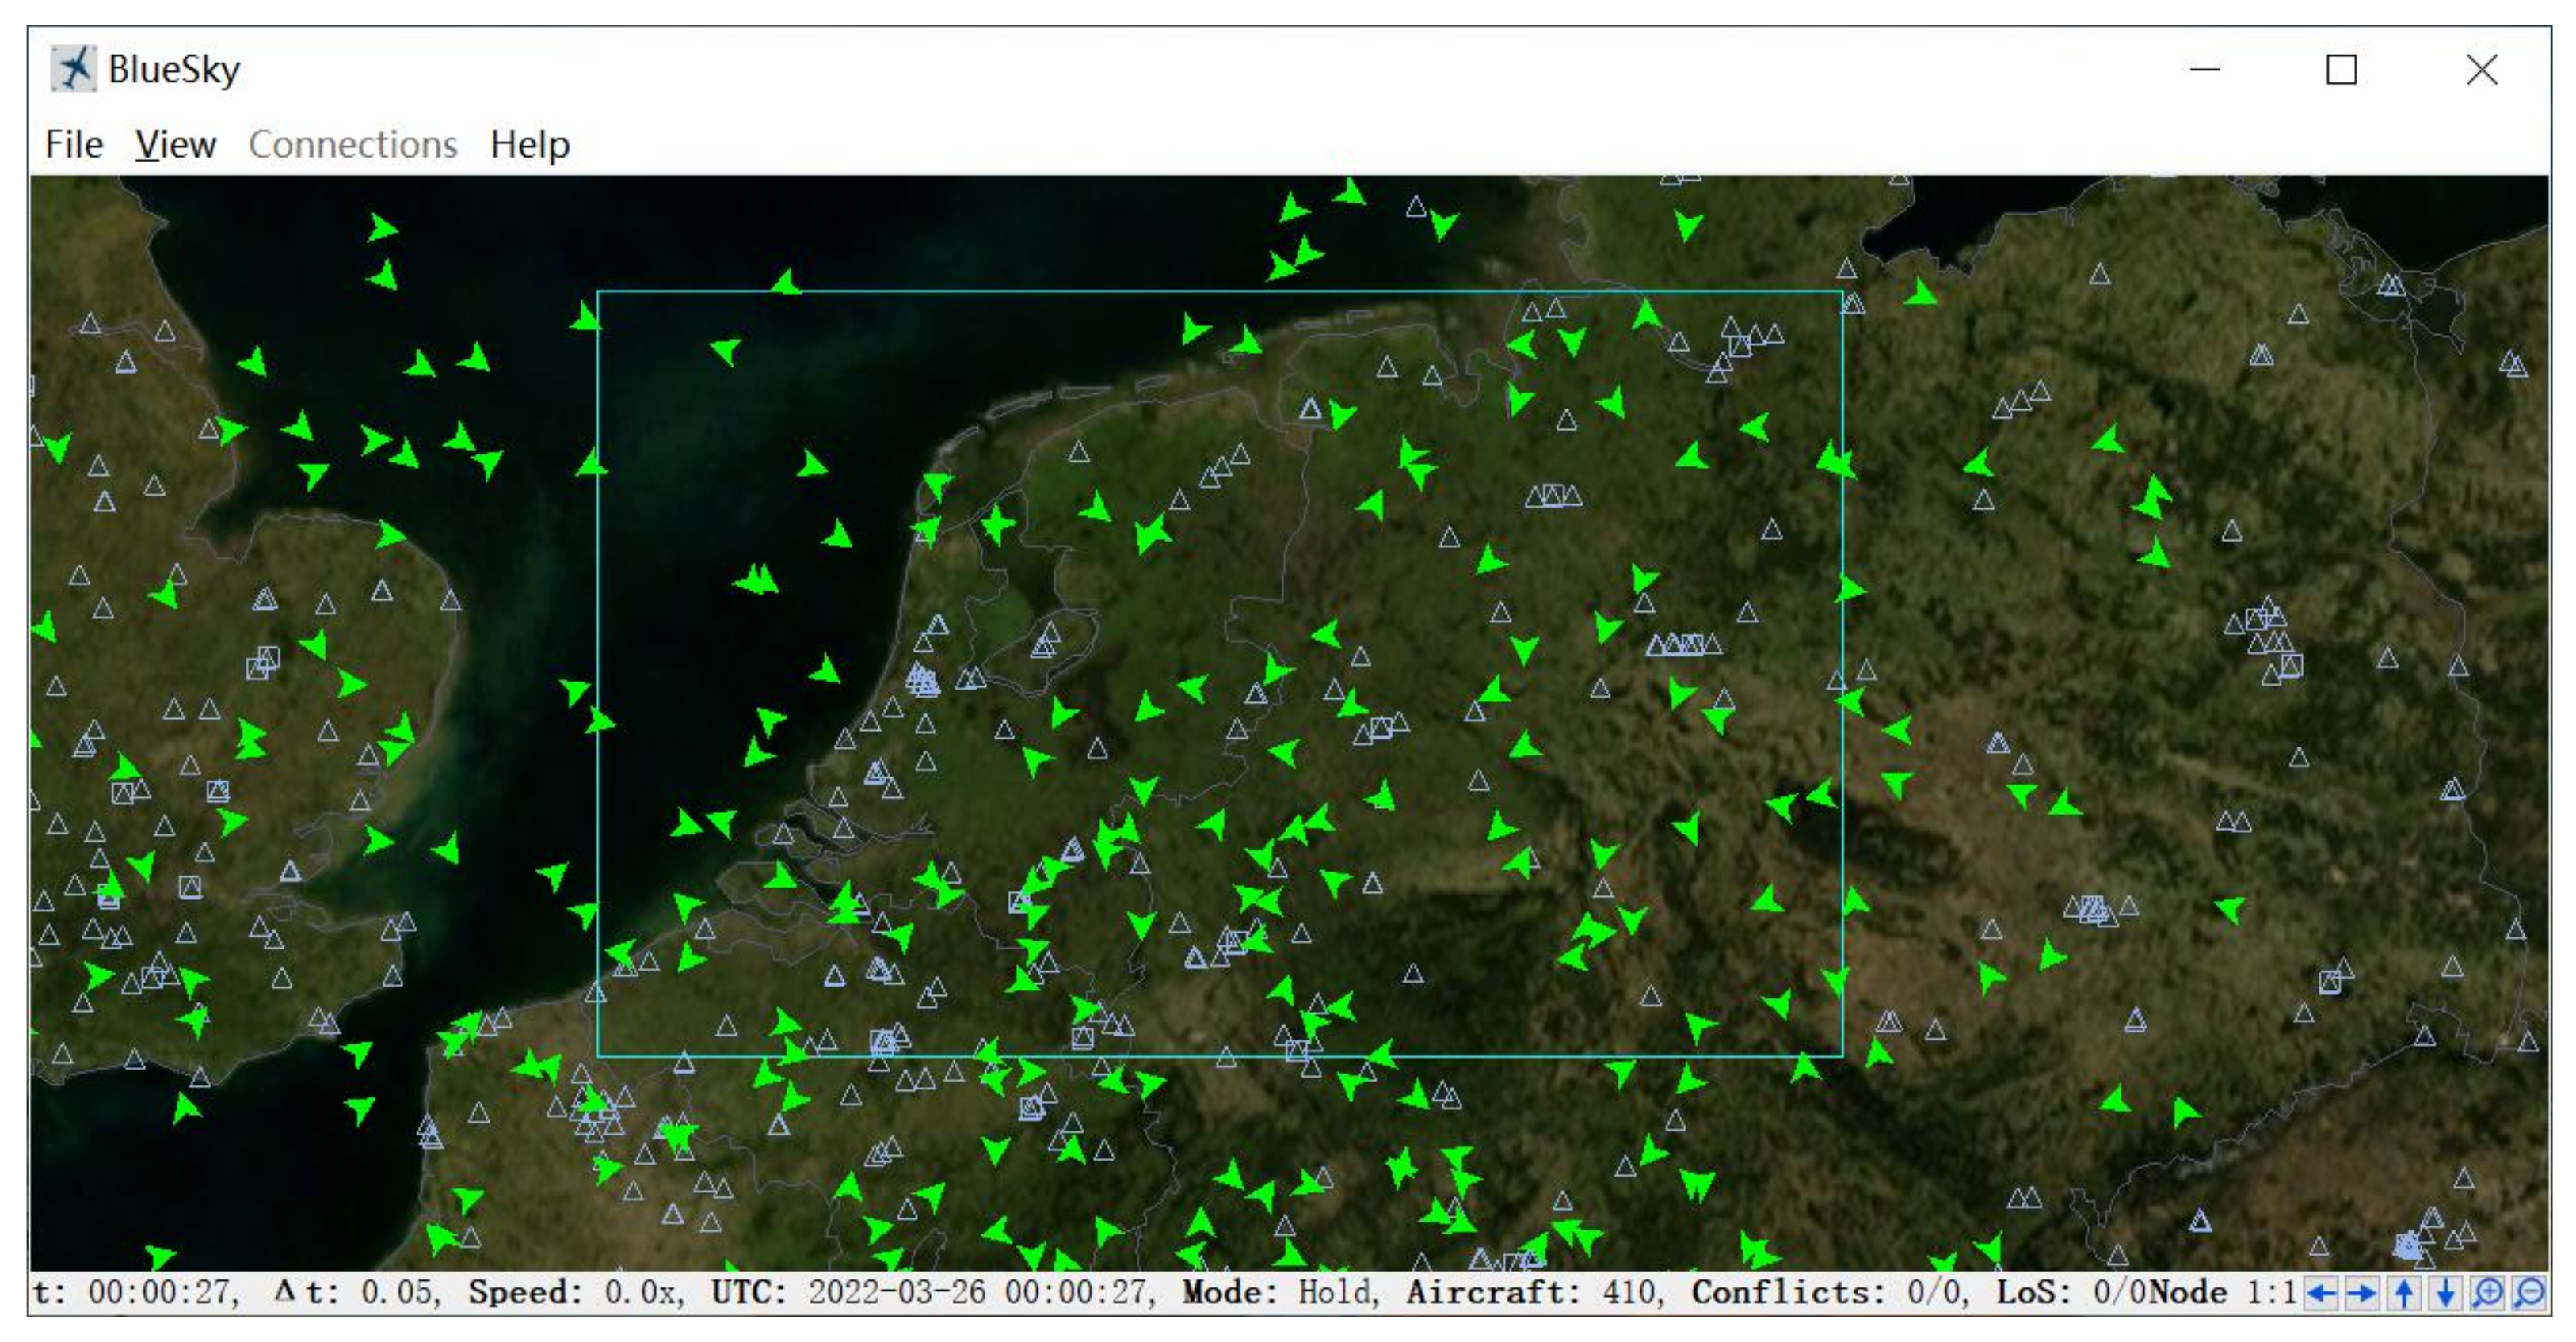Zoom out using the magnifier minus icon

[x=2529, y=1293]
